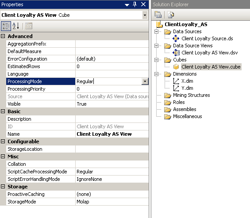The image size is (250, 218).
Task: Pin the Properties panel with pushpin icon
Action: pos(135,4)
